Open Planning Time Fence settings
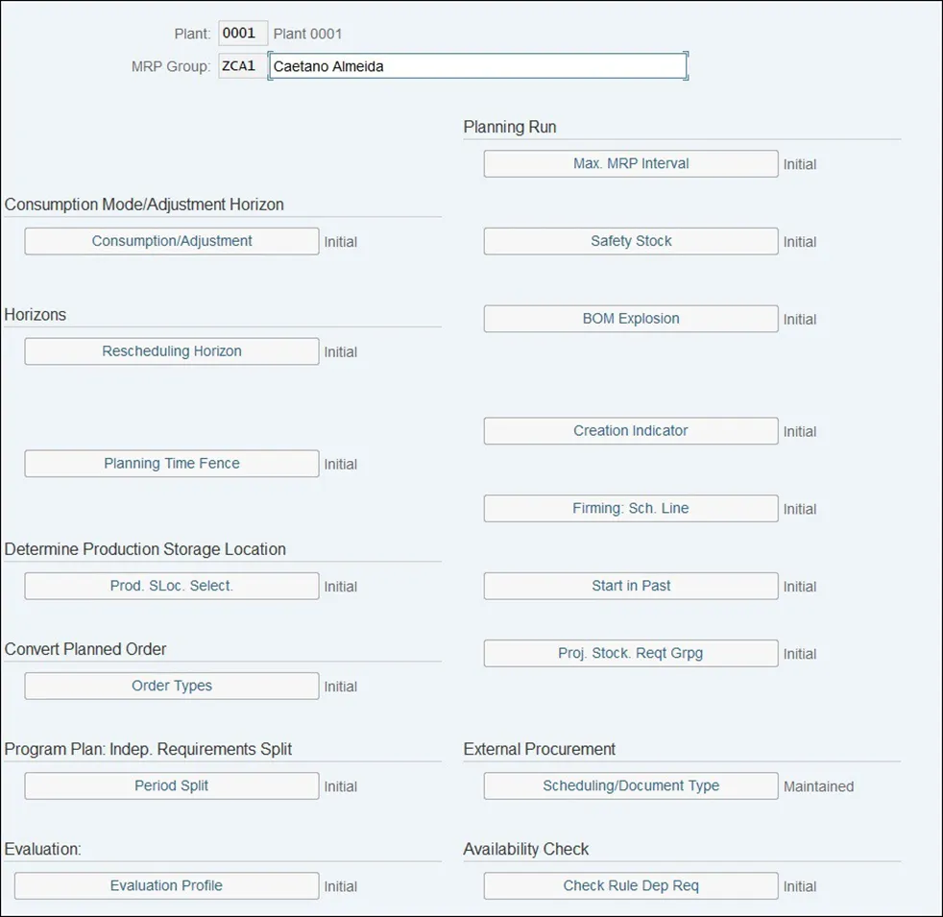This screenshot has width=943, height=917. 171,464
